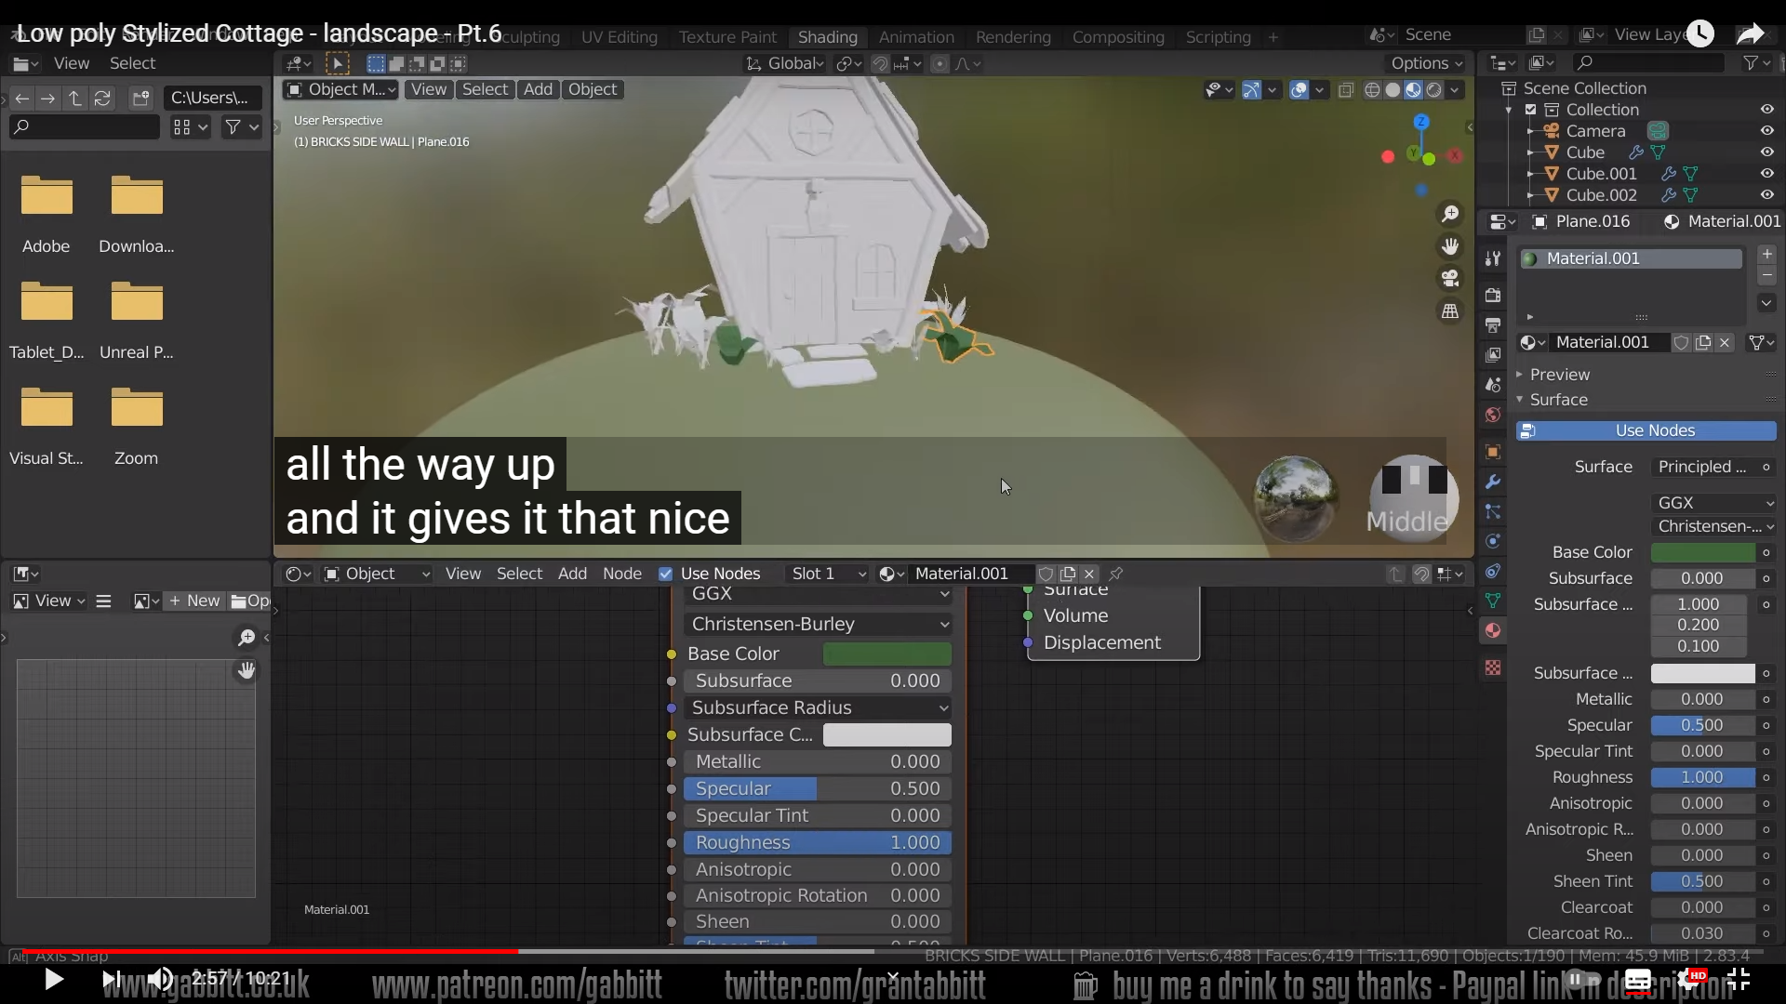This screenshot has height=1004, width=1786.
Task: Switch to the Texture Paint workspace tab
Action: click(726, 37)
